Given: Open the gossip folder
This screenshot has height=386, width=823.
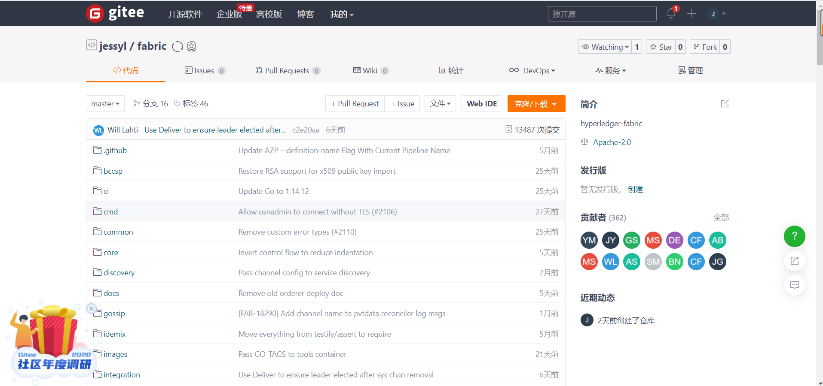Looking at the screenshot, I should 114,314.
